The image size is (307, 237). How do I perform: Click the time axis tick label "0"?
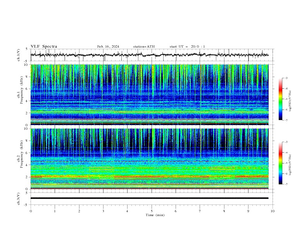[31, 211]
